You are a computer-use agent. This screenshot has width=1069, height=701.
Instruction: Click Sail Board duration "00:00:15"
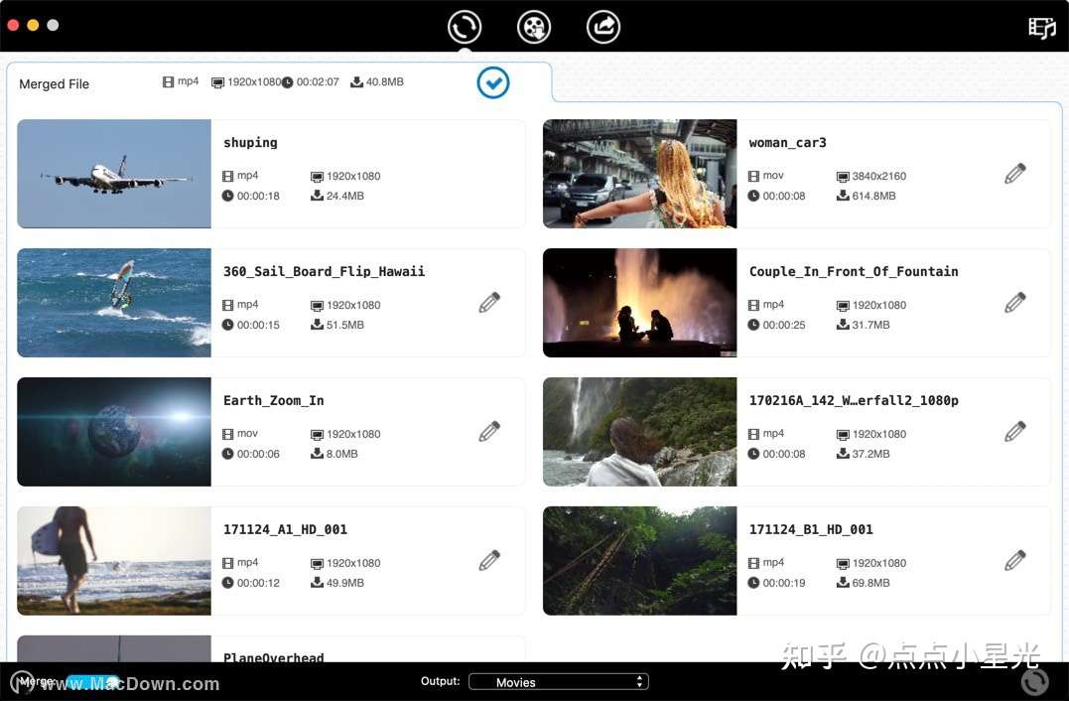[x=258, y=325]
